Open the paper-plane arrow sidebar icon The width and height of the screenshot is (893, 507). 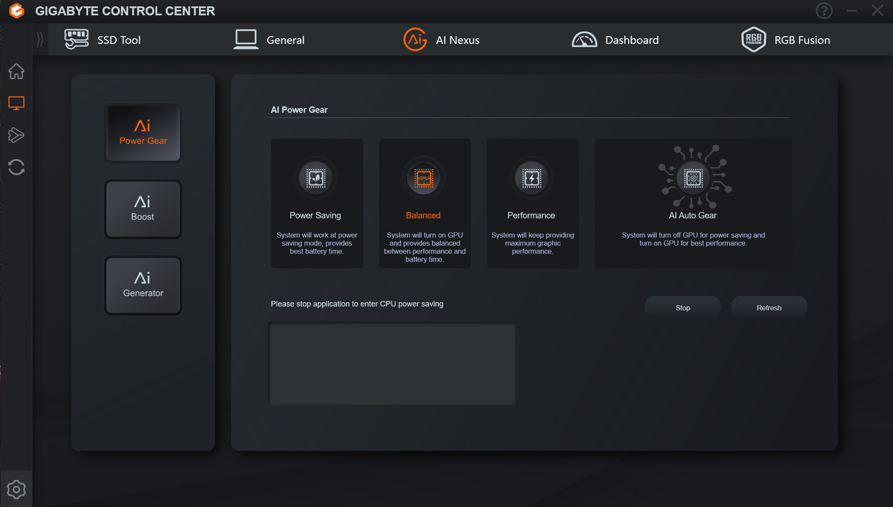point(16,135)
